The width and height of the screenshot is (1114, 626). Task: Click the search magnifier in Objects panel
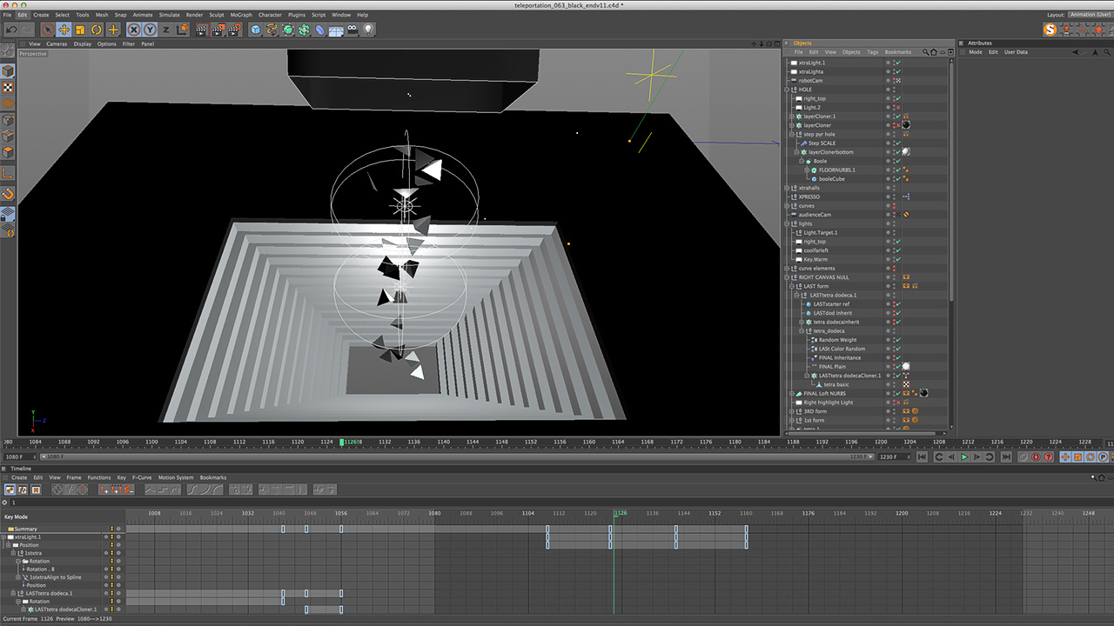[x=924, y=52]
